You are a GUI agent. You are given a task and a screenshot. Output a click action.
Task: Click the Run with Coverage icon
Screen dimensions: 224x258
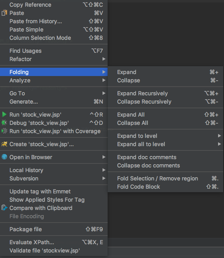click(4, 131)
